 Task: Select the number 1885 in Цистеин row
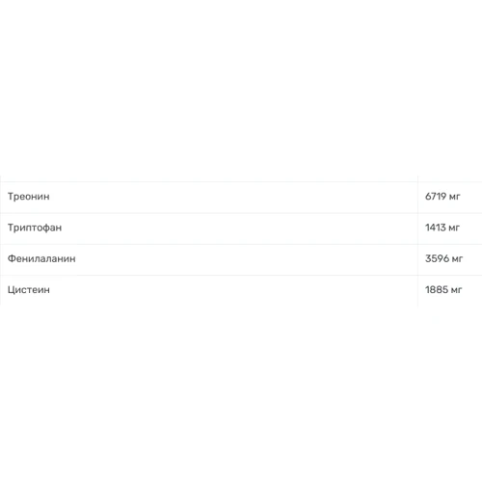pyautogui.click(x=437, y=290)
